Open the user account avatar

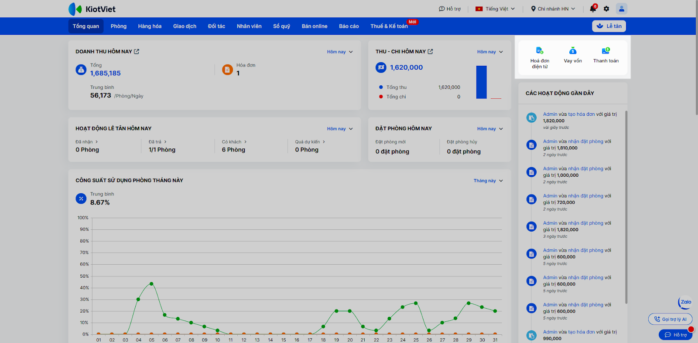coord(622,9)
